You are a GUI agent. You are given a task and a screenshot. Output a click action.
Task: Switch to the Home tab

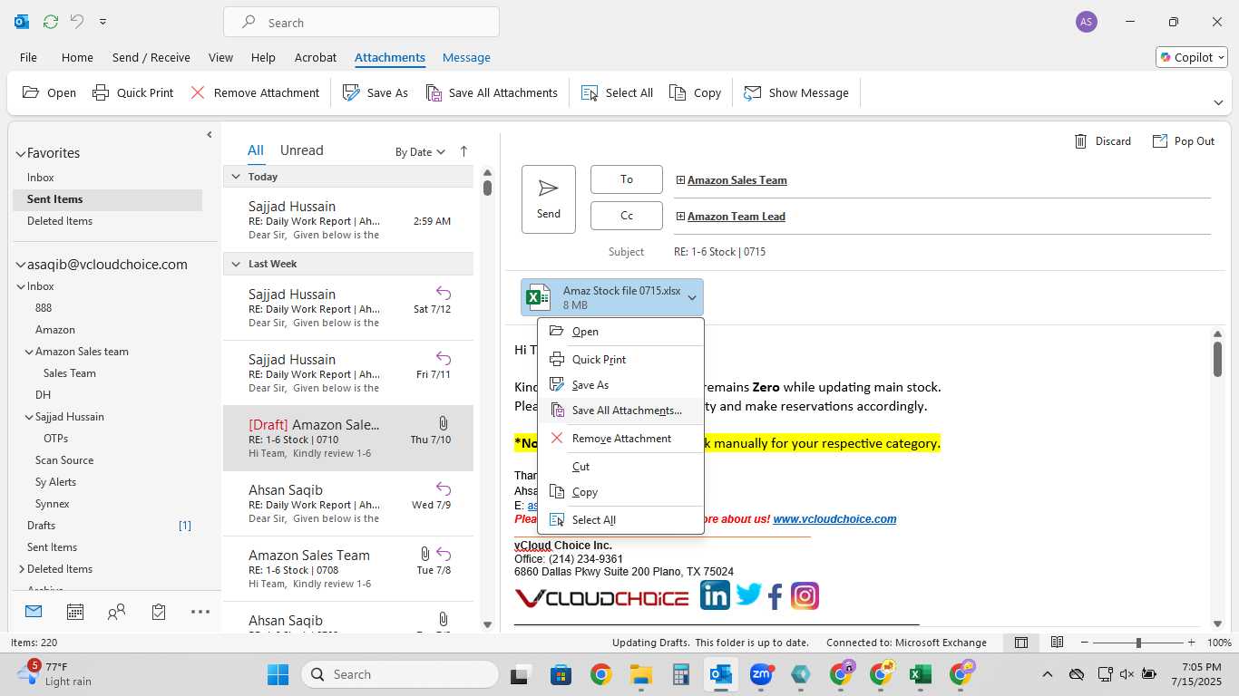[77, 57]
